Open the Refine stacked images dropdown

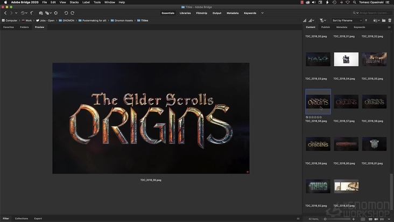click(x=48, y=13)
